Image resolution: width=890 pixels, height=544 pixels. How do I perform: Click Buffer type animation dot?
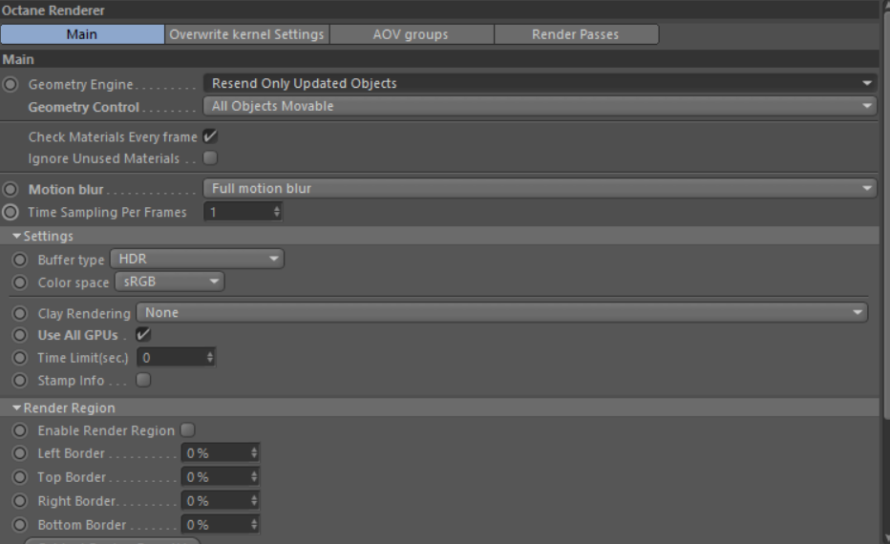20,260
